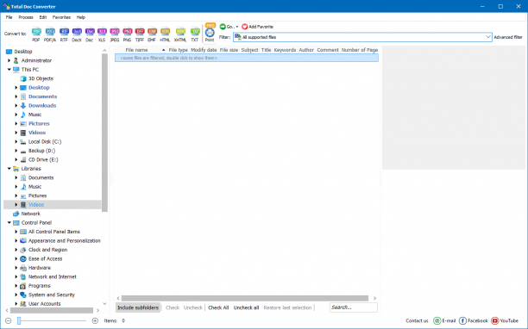528x329 pixels.
Task: Convert to PNG format
Action: (x=127, y=34)
